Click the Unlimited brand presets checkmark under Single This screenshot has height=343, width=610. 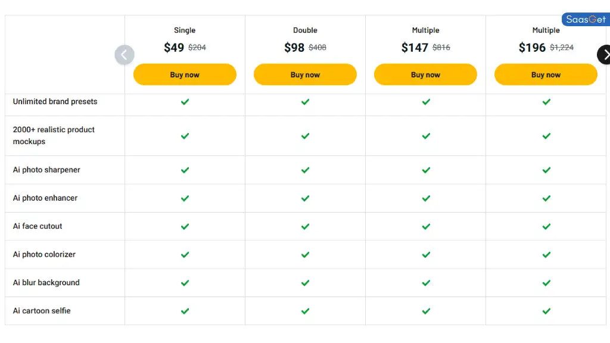(185, 102)
